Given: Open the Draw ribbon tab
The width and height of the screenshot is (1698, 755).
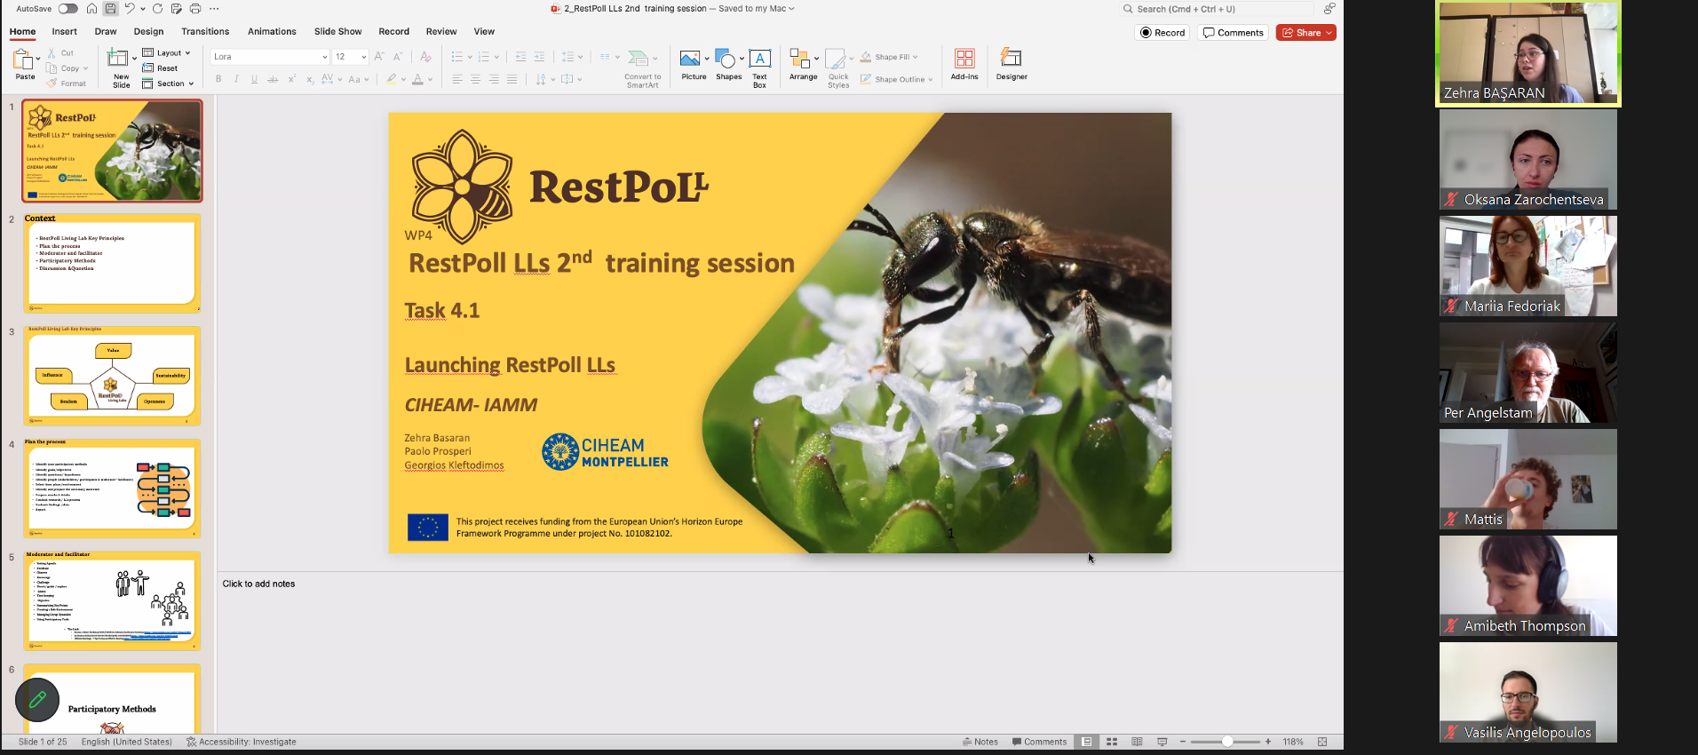Looking at the screenshot, I should (106, 31).
